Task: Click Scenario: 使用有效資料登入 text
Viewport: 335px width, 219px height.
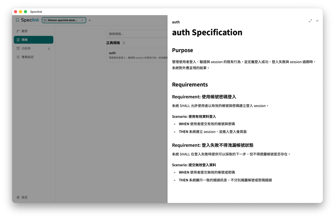Action: tap(194, 116)
